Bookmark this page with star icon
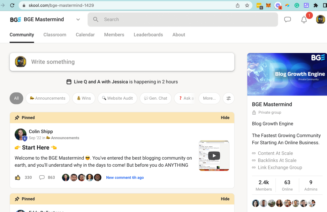 point(247,5)
